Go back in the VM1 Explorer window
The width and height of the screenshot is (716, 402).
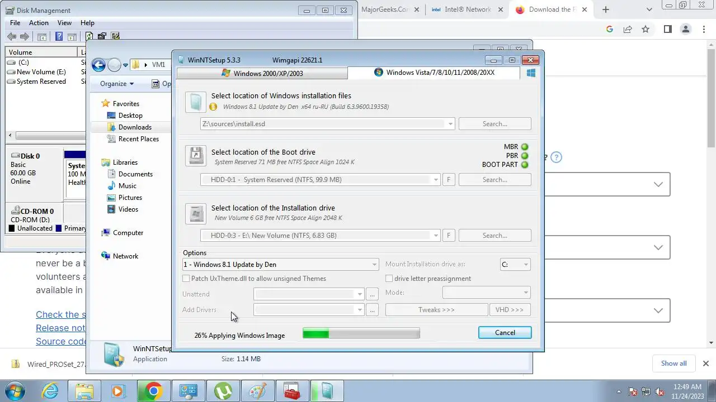[x=98, y=65]
